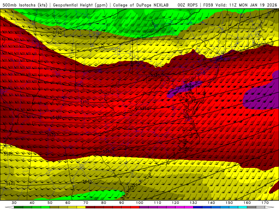This screenshot has width=279, height=209.
Task: Click the 40 value on the legend
Action: [32, 203]
